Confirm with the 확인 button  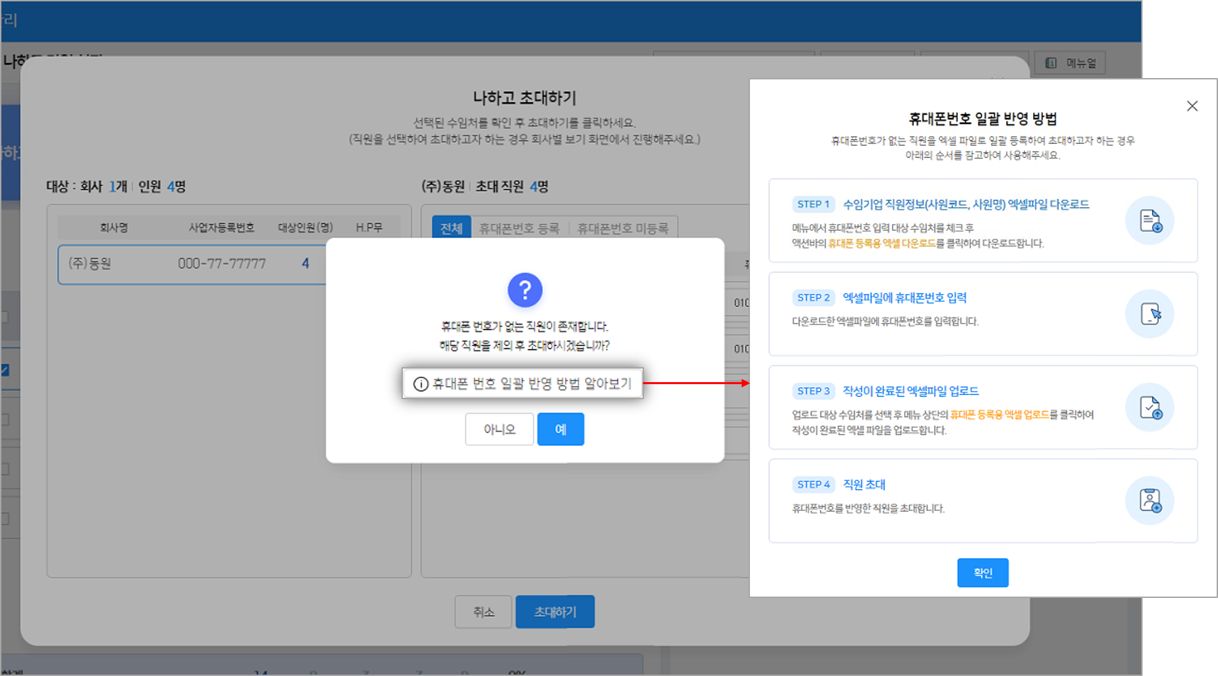[x=983, y=573]
